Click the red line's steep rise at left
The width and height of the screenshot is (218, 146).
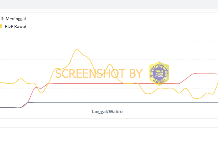pos(31,95)
